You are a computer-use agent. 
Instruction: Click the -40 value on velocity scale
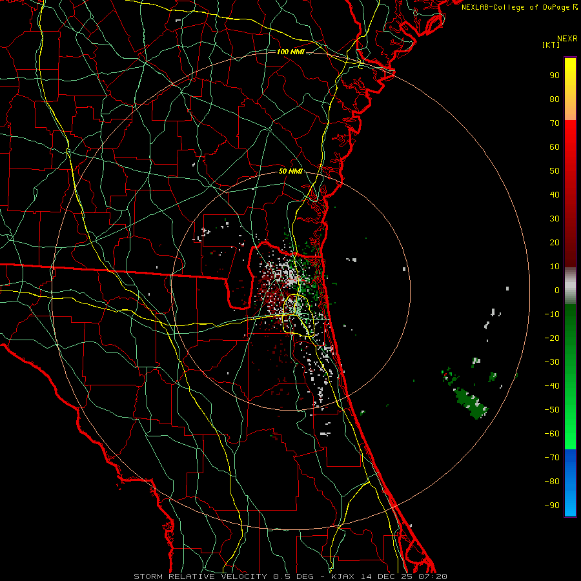(552, 386)
